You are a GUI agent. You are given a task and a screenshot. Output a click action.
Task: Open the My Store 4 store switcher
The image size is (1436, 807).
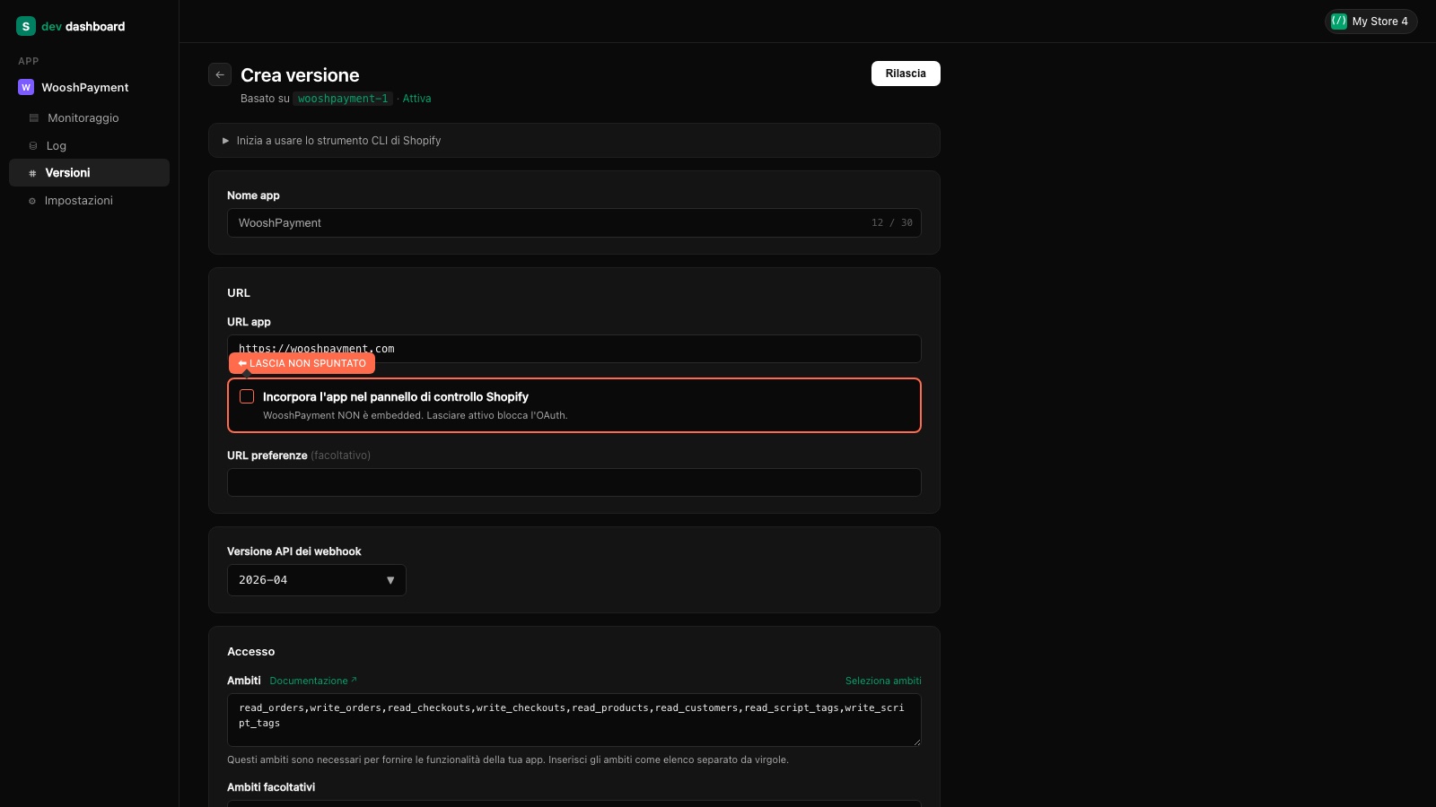point(1370,22)
